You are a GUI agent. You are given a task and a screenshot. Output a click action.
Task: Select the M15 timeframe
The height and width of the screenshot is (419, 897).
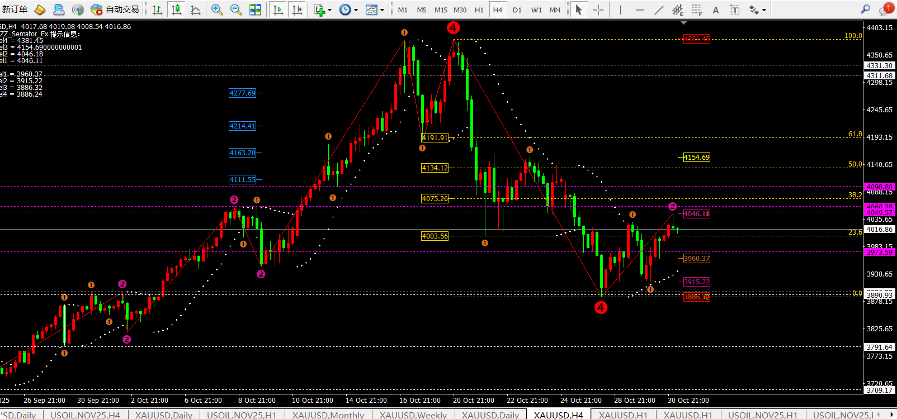click(441, 10)
